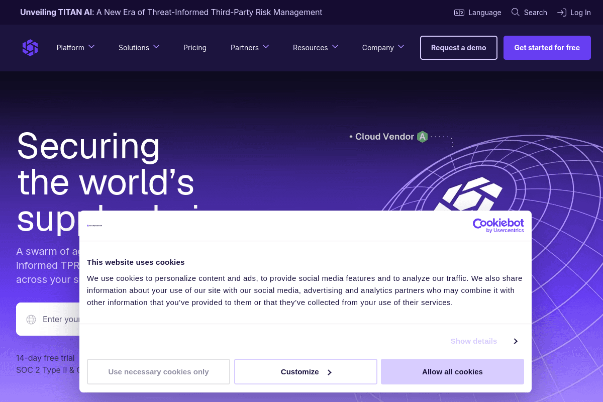This screenshot has width=603, height=402.
Task: Accept with Allow all cookies
Action: [452, 372]
